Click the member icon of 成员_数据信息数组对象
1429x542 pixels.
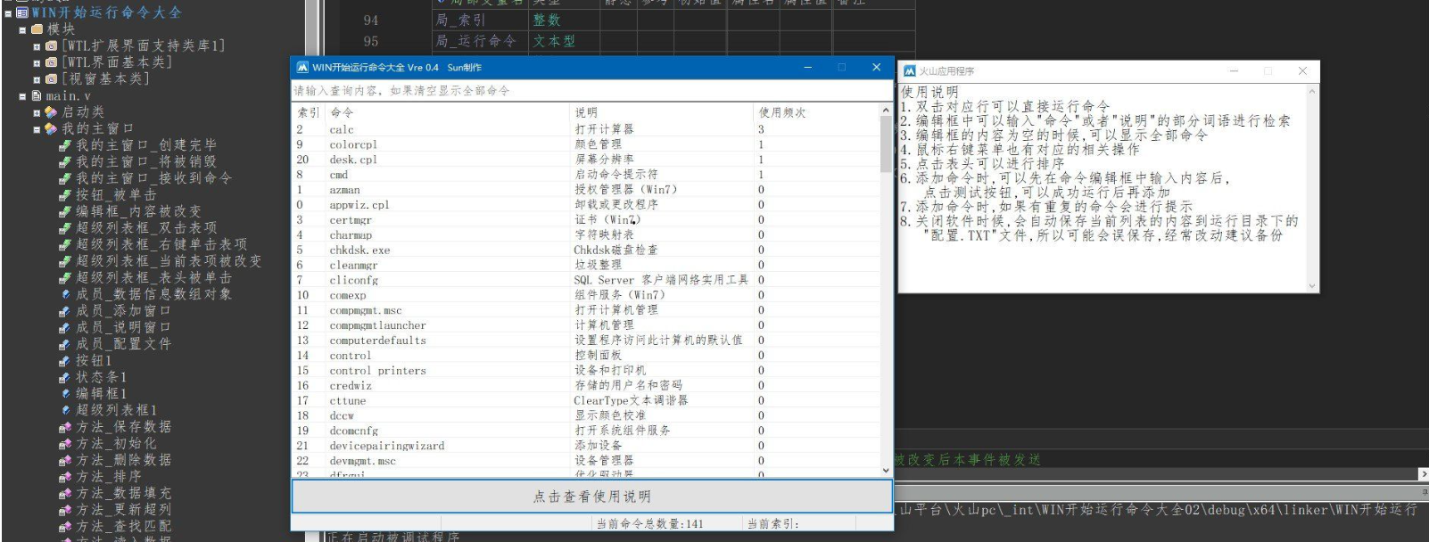click(65, 294)
